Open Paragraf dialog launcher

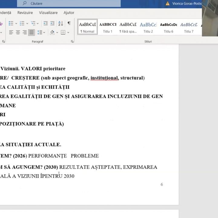click(x=72, y=41)
